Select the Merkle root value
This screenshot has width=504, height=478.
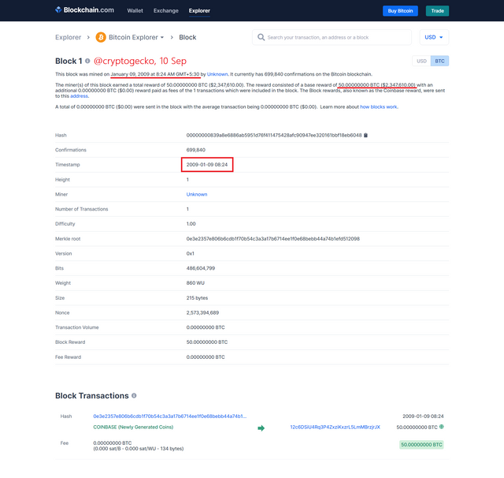tap(273, 239)
